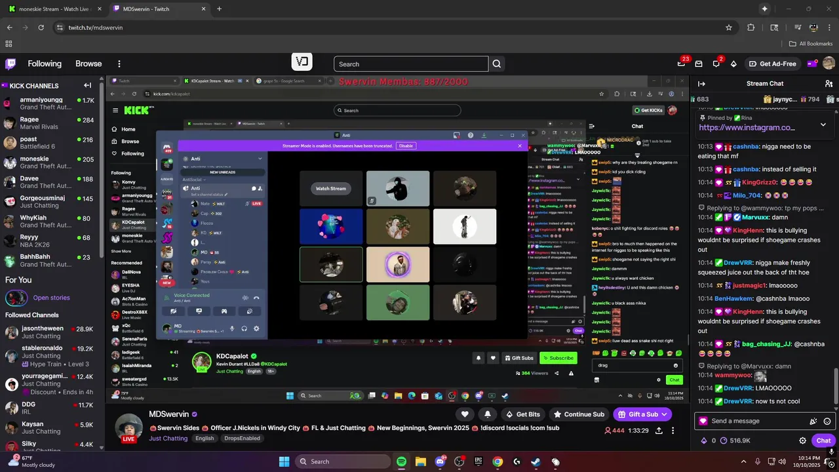Screen dimensions: 839x472
Task: Click the Get Bits button under the stream
Action: 523,414
